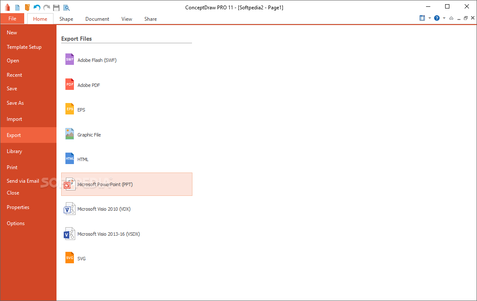
Task: Click the orange Open folder icon
Action: click(27, 8)
